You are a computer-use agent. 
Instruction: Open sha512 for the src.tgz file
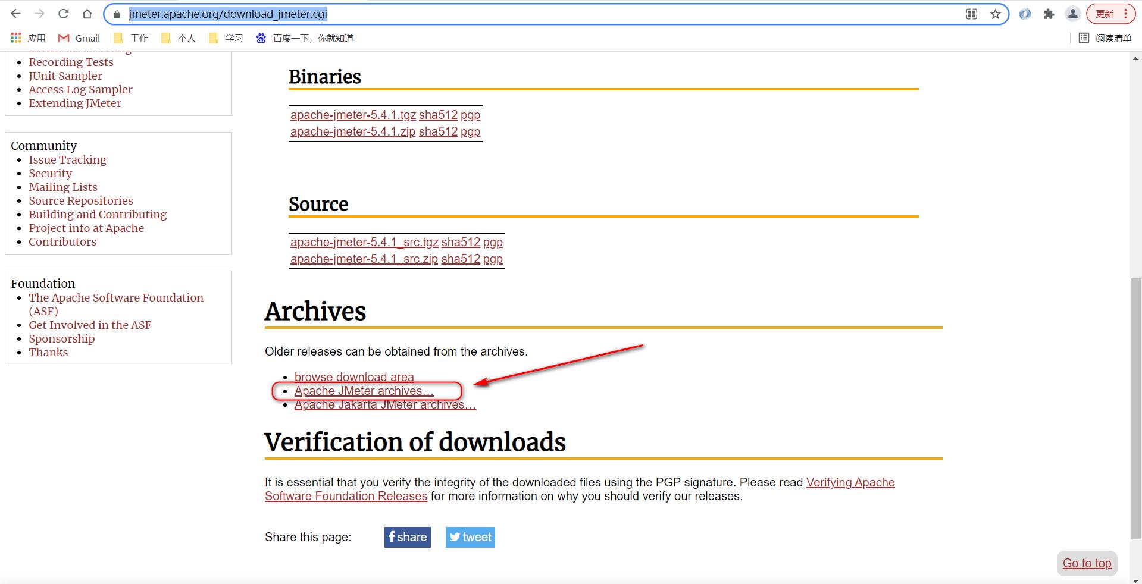461,242
